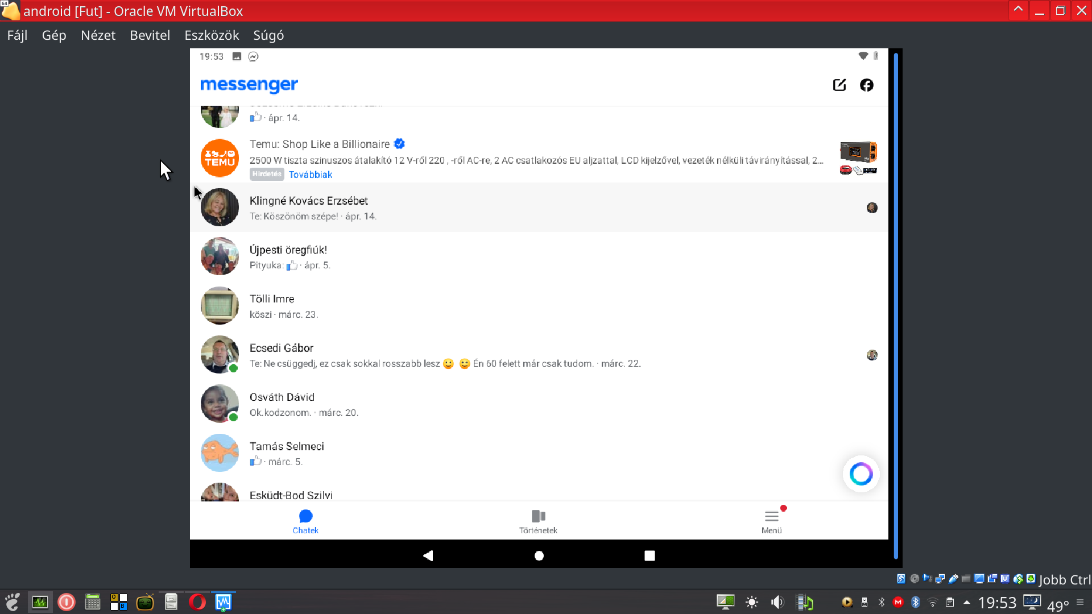Image resolution: width=1092 pixels, height=614 pixels.
Task: Tap Tamás Selmeci's goldfish avatar
Action: click(220, 453)
